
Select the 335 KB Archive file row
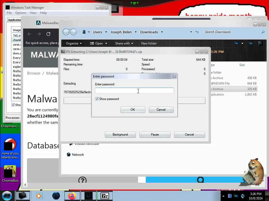click(234, 89)
